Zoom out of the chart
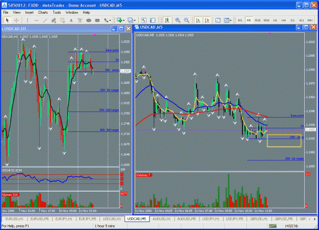The width and height of the screenshot is (319, 230). (x=187, y=20)
